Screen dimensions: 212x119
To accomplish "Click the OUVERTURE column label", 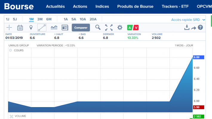I will tap(38, 34).
